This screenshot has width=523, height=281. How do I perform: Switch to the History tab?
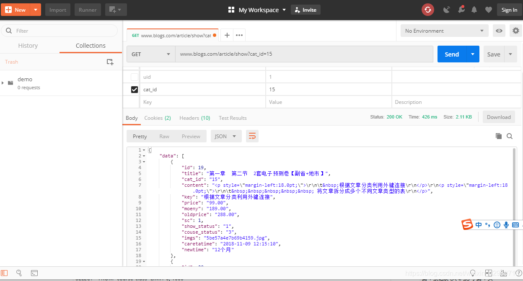(28, 46)
